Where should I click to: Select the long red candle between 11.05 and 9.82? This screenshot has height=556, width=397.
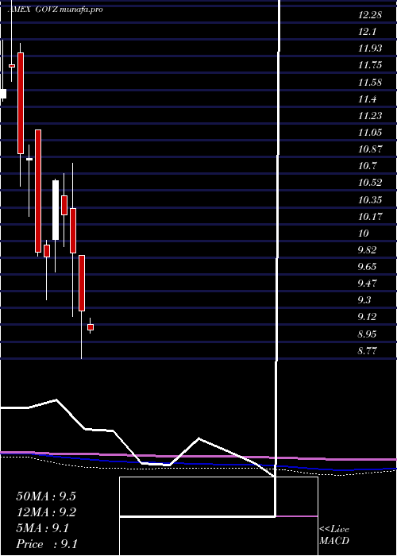[x=38, y=191]
